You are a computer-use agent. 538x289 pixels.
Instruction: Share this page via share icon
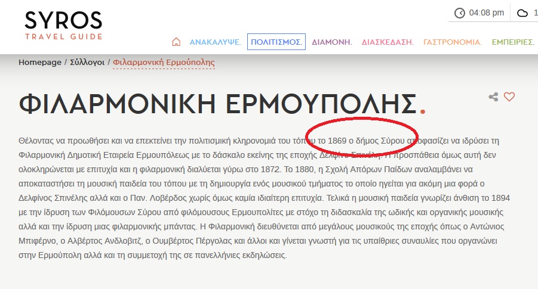tap(493, 97)
